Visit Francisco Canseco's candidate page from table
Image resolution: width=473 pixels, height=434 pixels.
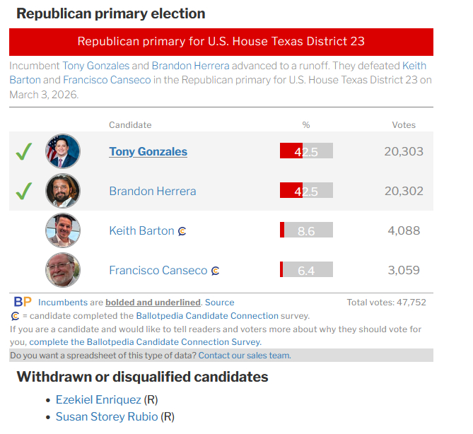[x=158, y=270]
